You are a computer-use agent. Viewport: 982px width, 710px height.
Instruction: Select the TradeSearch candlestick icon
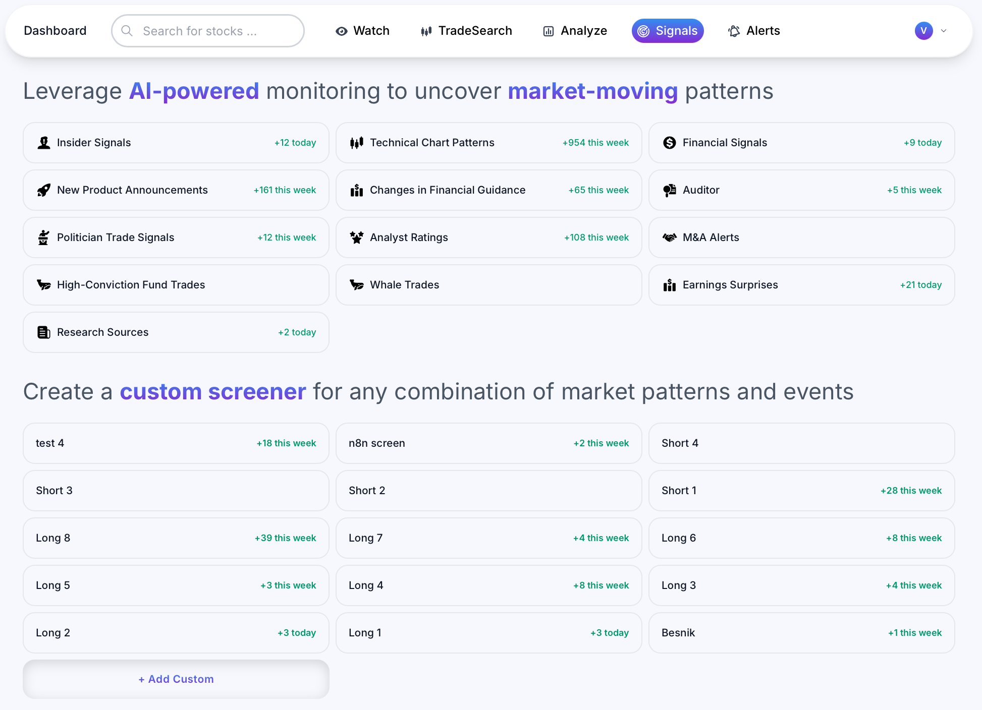click(426, 31)
